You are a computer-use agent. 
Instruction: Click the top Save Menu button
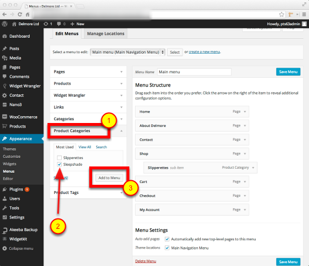tap(288, 72)
